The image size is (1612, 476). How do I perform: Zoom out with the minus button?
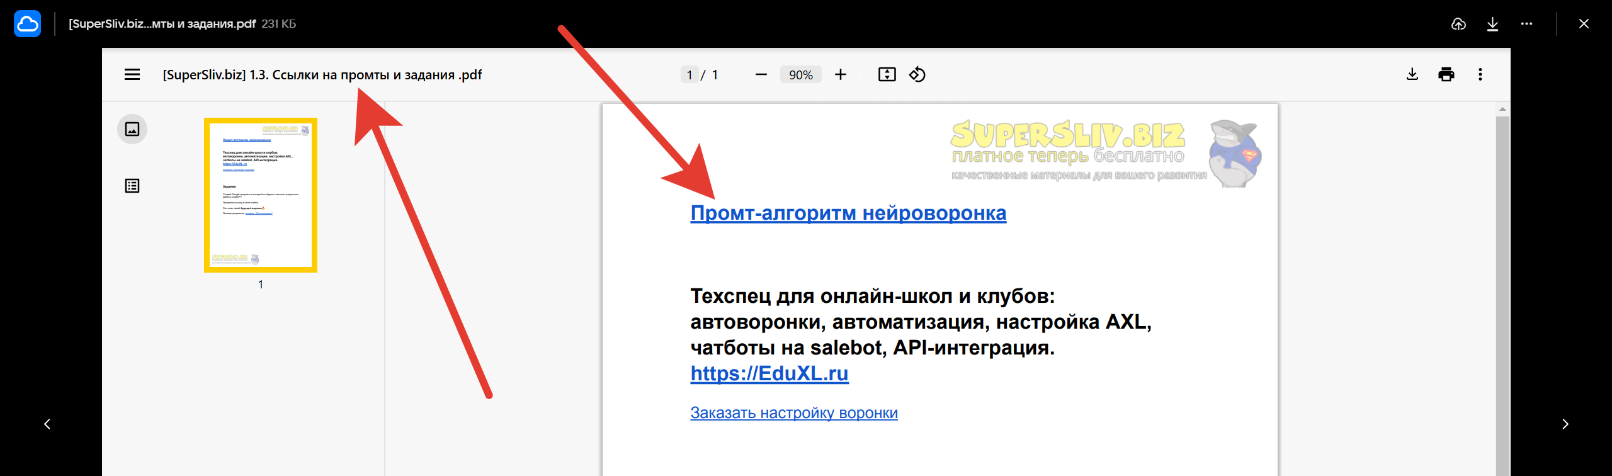(x=761, y=75)
